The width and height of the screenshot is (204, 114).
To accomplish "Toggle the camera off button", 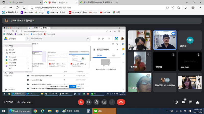I will coord(89,102).
